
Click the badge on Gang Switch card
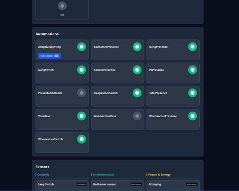pyautogui.click(x=81, y=184)
